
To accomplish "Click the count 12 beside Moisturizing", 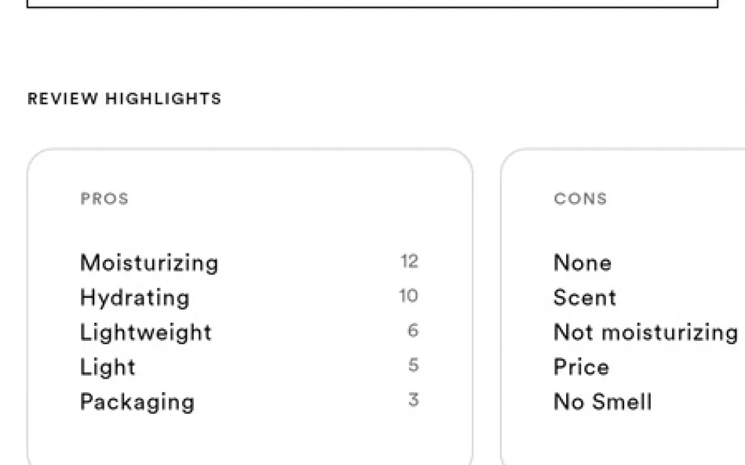I will [x=409, y=262].
